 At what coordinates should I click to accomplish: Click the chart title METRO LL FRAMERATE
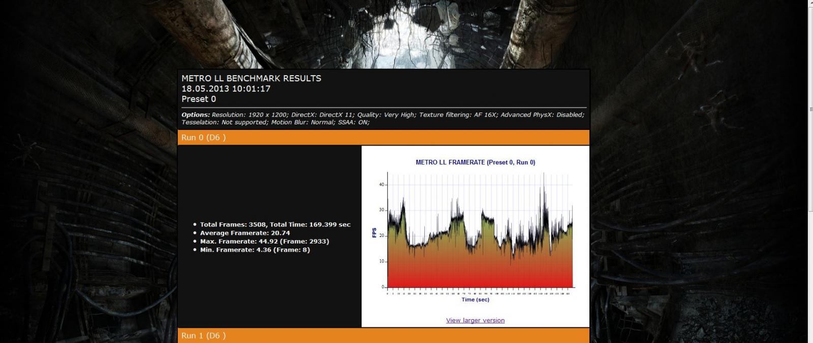coord(475,162)
